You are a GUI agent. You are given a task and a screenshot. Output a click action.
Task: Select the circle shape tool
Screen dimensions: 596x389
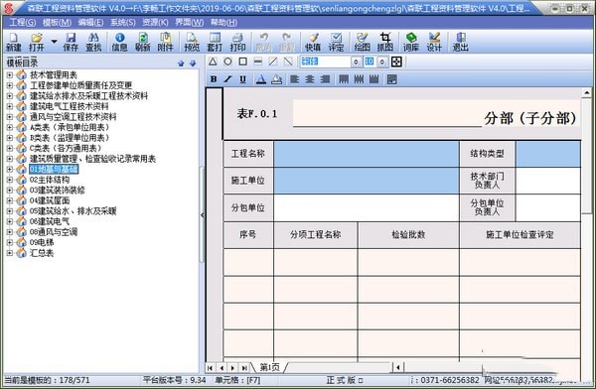[x=227, y=62]
